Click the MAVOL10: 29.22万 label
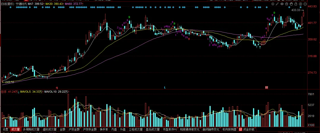This screenshot has width=320, height=133. [x=56, y=92]
